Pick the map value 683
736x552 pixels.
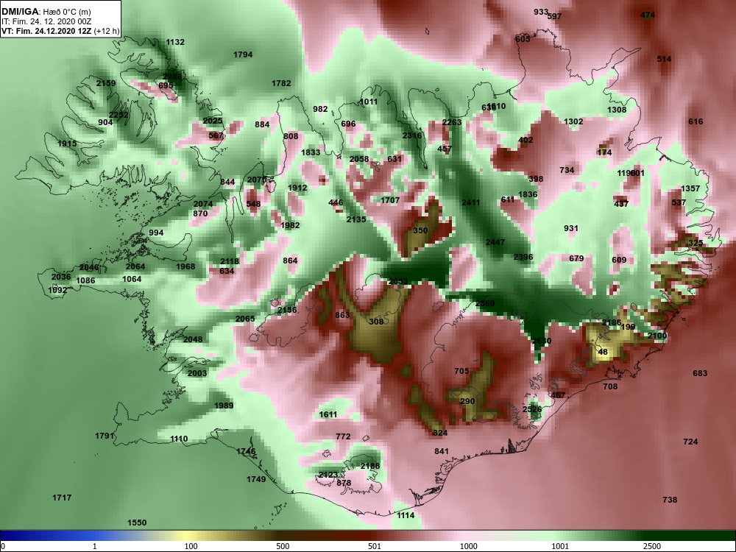[x=700, y=373]
